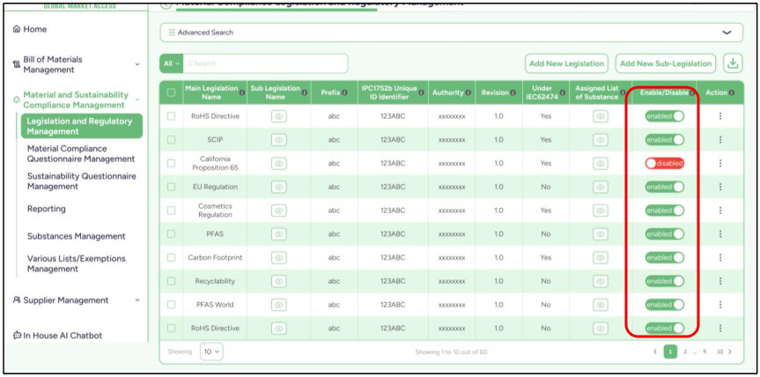The image size is (760, 377).
Task: Tick the checkbox for SCIP row
Action: click(171, 139)
